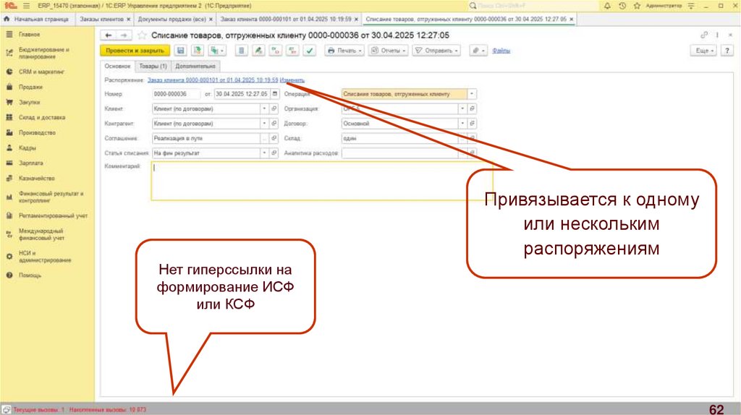Open the Договор field item icon
741x415 pixels.
click(x=472, y=124)
